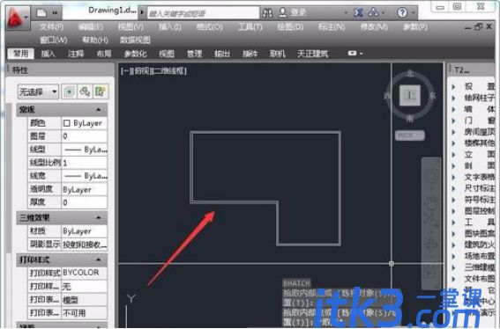Open the 修改(M) menu
This screenshot has height=329, width=500.
(x=374, y=27)
